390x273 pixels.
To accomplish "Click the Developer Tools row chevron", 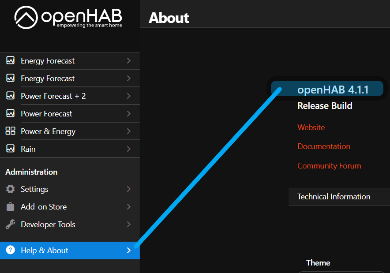I will point(128,224).
